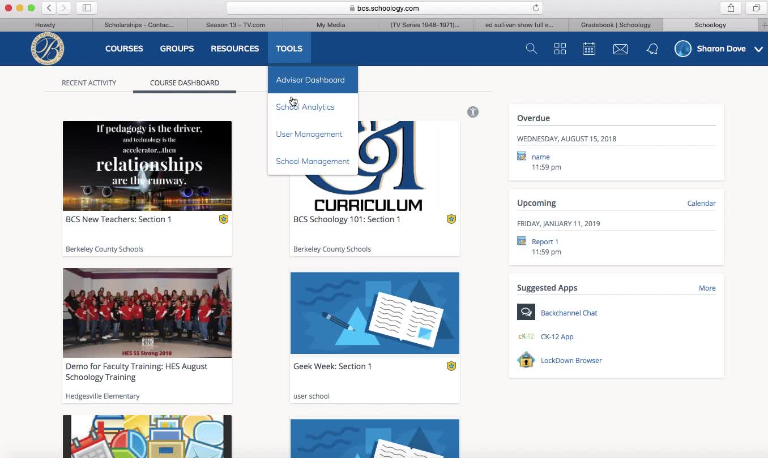Switch to the Season 13 - TV.com tab
The height and width of the screenshot is (458, 768).
pos(236,25)
